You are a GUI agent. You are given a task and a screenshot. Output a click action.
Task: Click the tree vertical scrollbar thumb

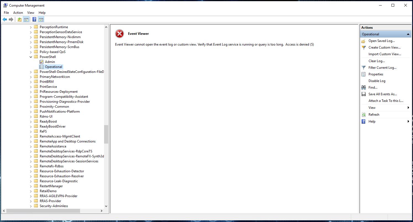pos(106,134)
